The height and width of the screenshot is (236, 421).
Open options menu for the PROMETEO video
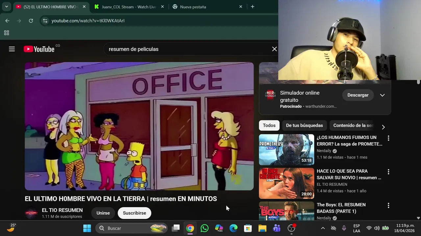point(388,138)
